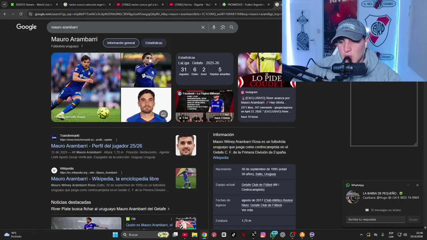The width and height of the screenshot is (427, 240).
Task: Clear the search box with the X icon
Action: pyautogui.click(x=203, y=27)
